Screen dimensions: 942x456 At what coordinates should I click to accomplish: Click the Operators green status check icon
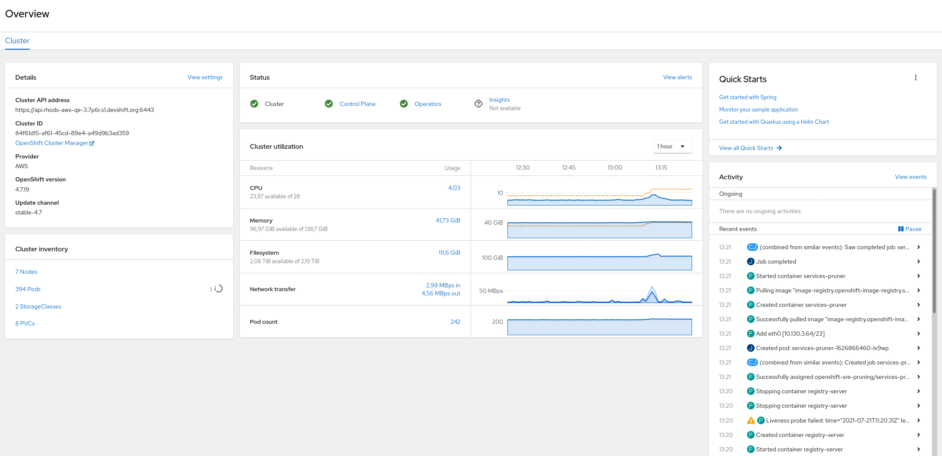[404, 104]
